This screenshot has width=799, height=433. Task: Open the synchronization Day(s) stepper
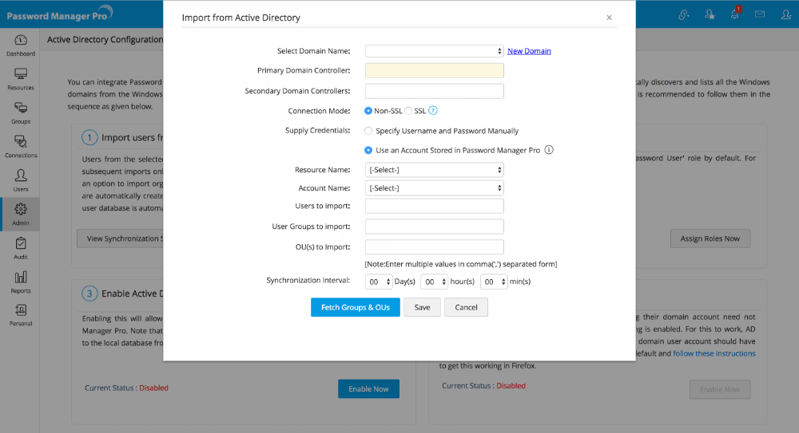(379, 281)
